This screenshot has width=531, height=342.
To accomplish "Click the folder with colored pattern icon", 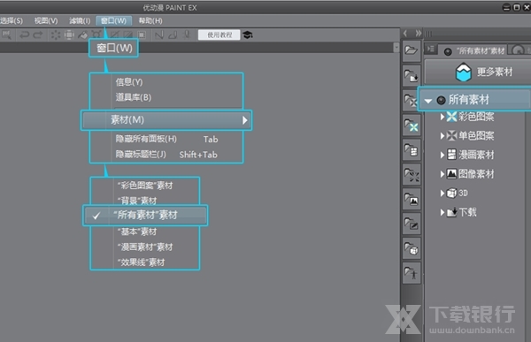I will (x=412, y=125).
